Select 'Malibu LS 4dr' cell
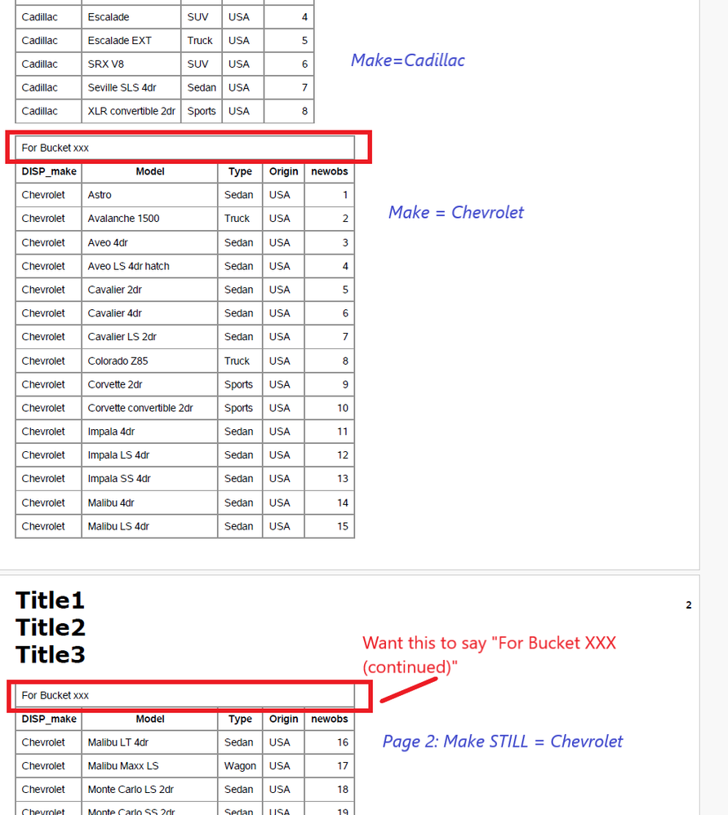This screenshot has height=815, width=728. [x=149, y=526]
